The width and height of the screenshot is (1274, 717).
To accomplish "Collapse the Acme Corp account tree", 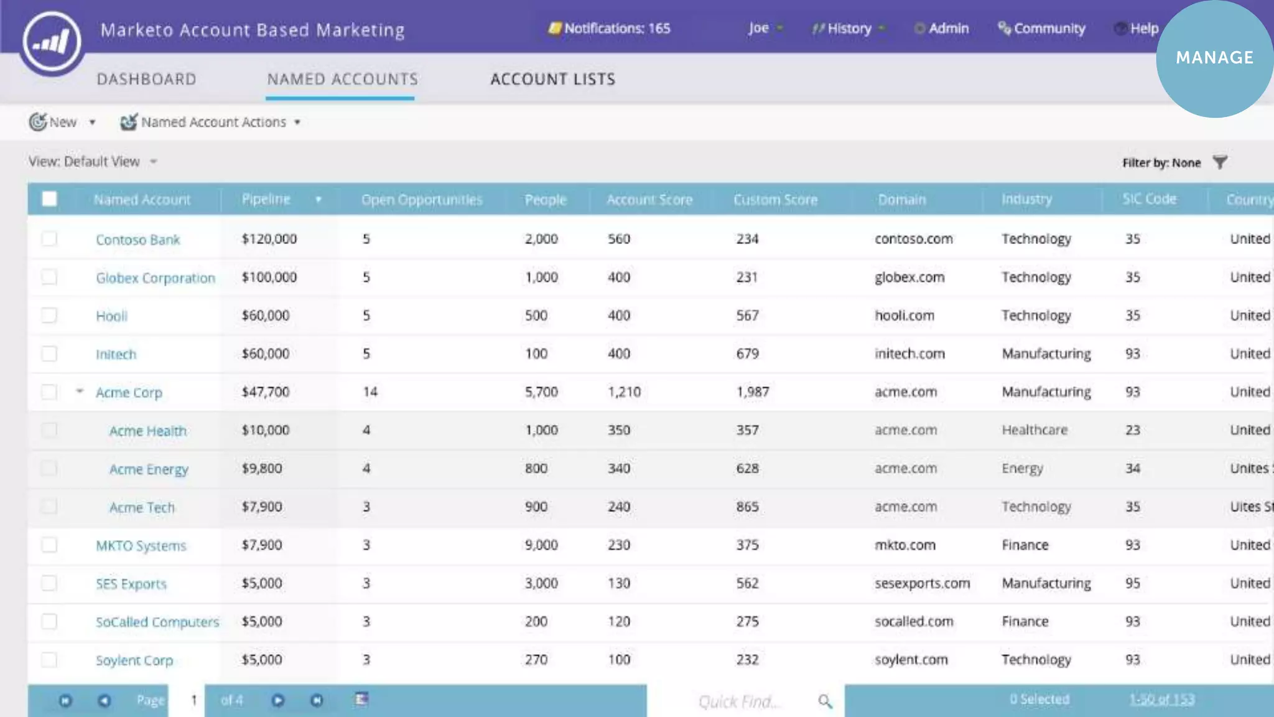I will point(80,391).
